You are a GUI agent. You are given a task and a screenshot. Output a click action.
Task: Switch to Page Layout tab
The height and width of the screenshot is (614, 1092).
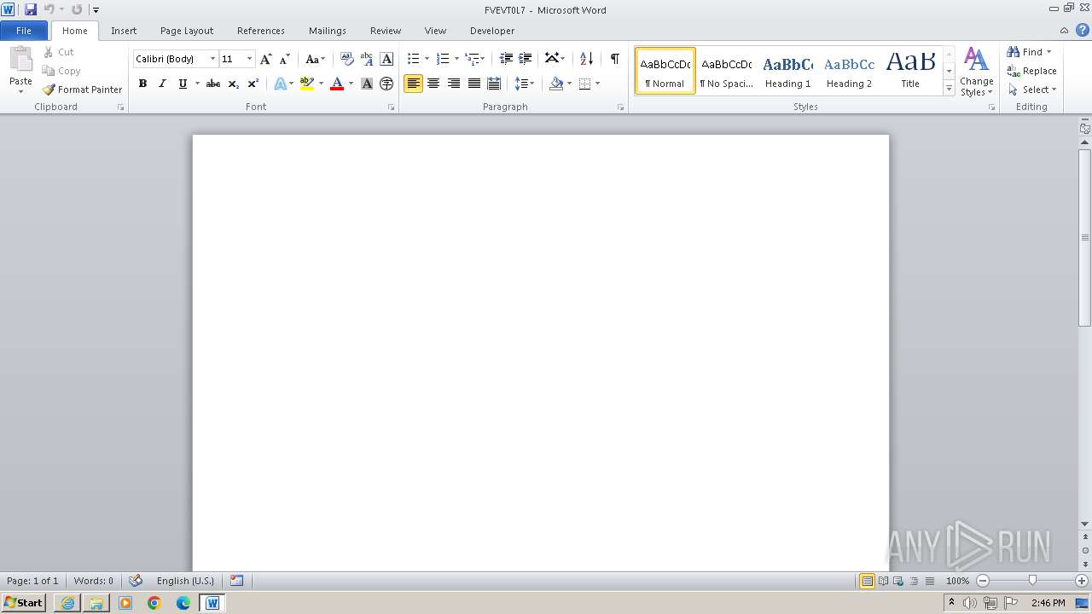pos(187,31)
